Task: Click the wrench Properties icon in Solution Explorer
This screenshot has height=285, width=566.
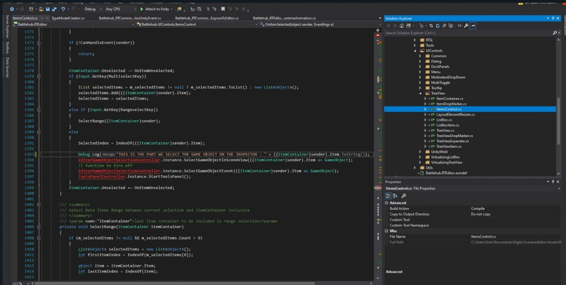Action: click(x=466, y=26)
